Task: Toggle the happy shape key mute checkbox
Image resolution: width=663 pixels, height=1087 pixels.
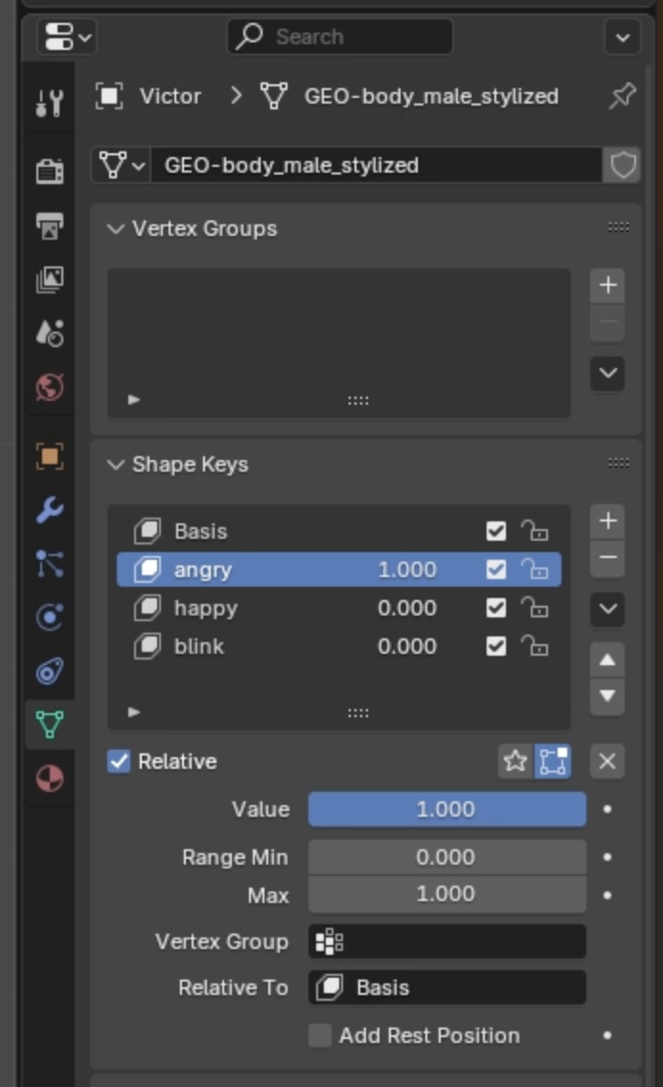Action: (496, 608)
